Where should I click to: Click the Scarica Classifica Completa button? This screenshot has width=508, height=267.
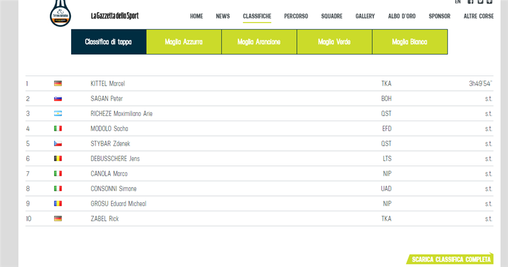pyautogui.click(x=450, y=260)
